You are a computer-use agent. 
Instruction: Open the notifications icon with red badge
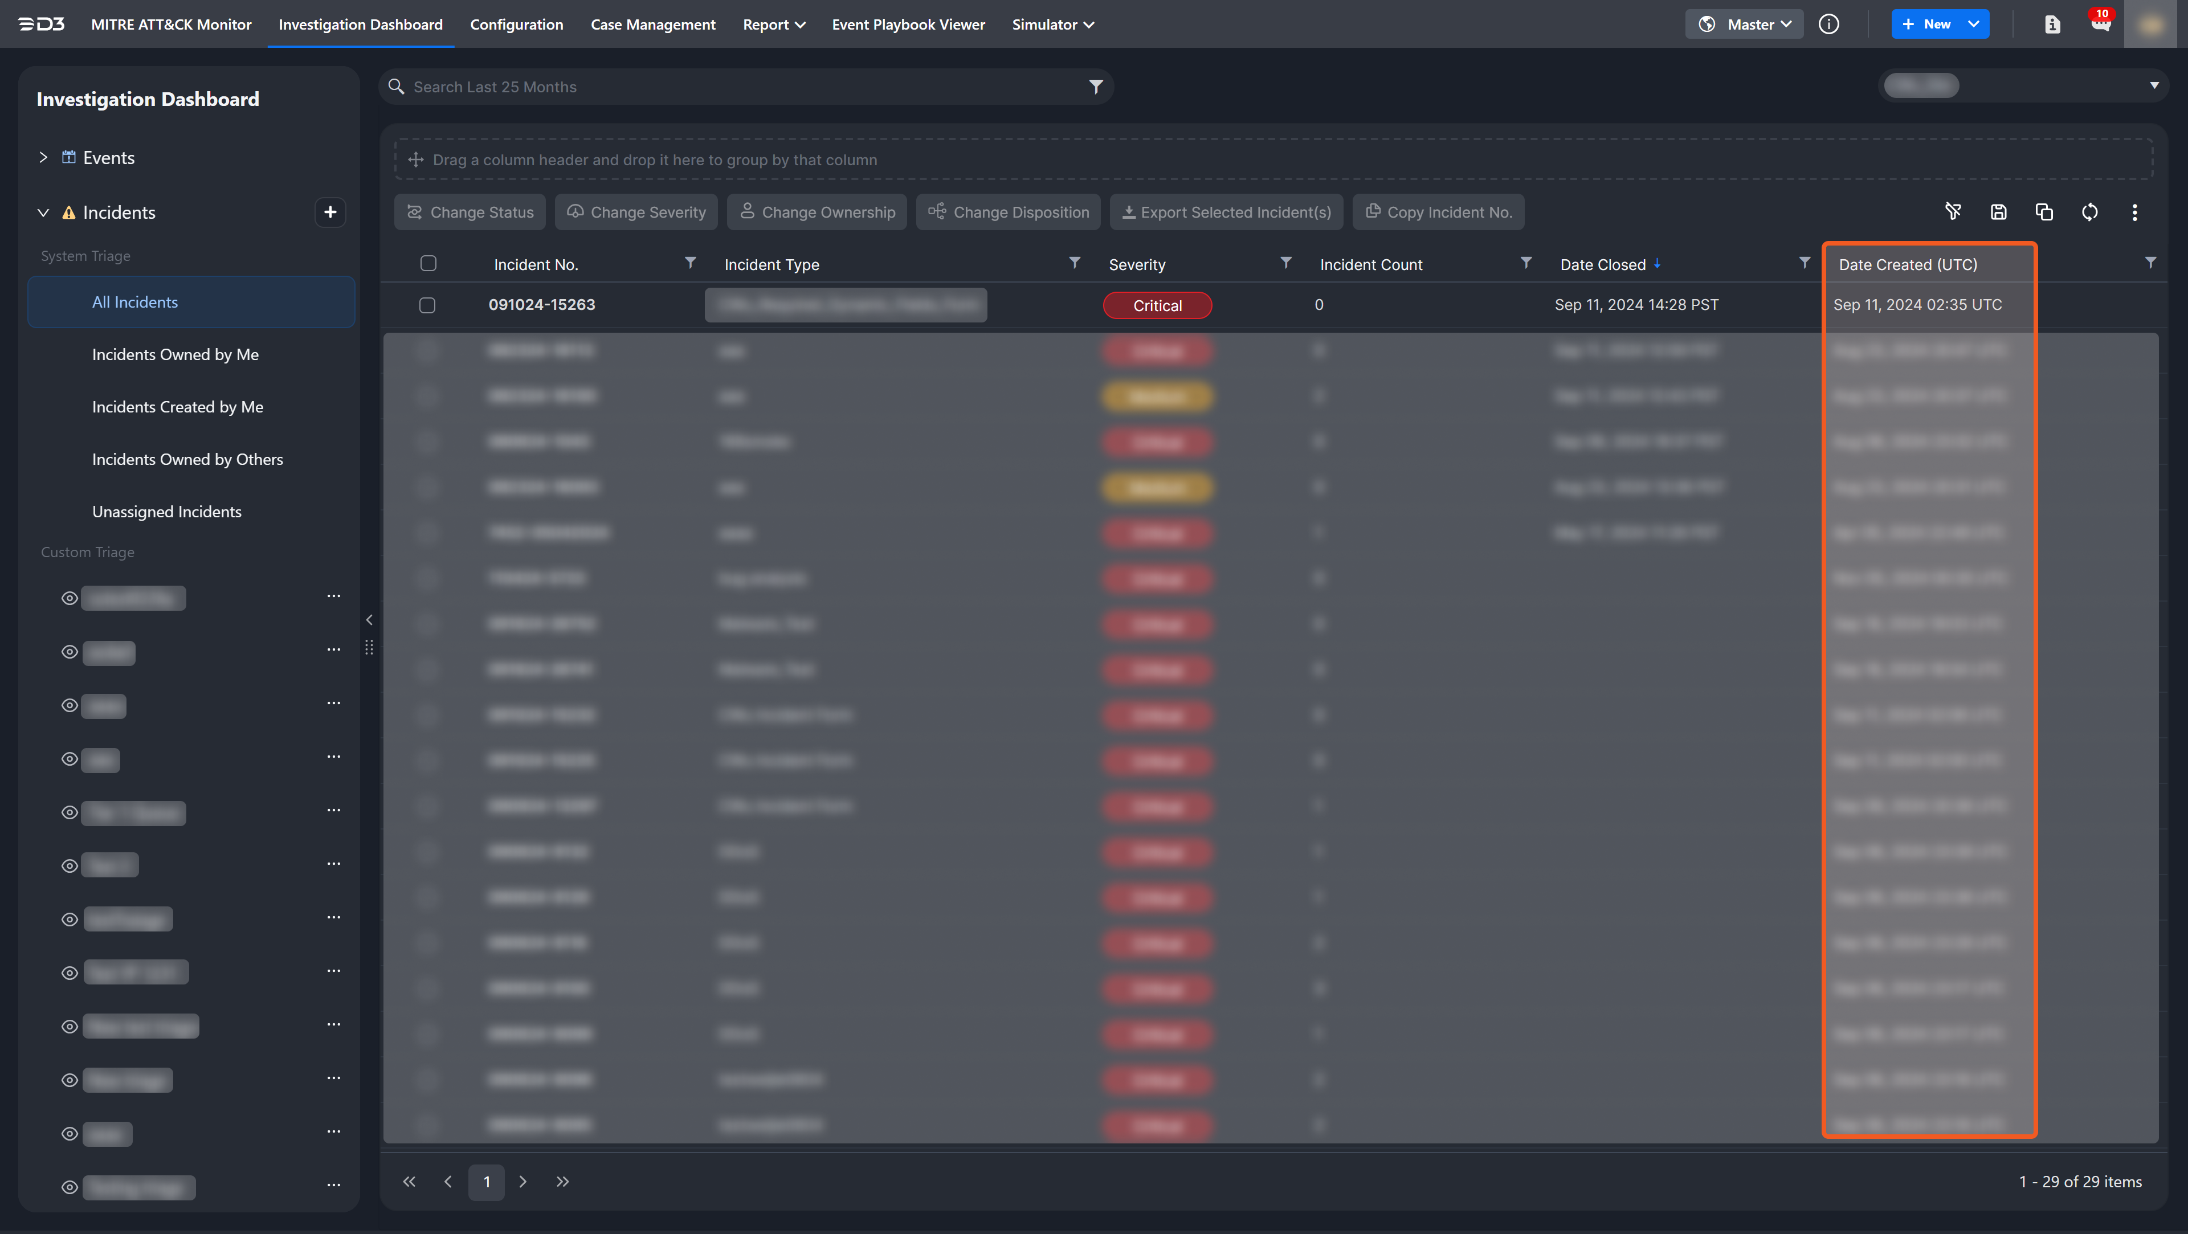click(2100, 24)
